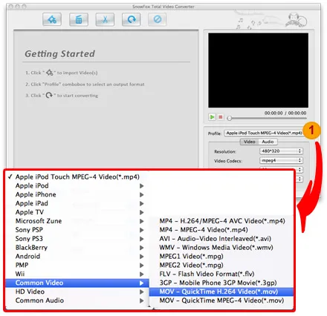This screenshot has width=327, height=316.
Task: Click the import video toolbar icon
Action: click(x=52, y=19)
